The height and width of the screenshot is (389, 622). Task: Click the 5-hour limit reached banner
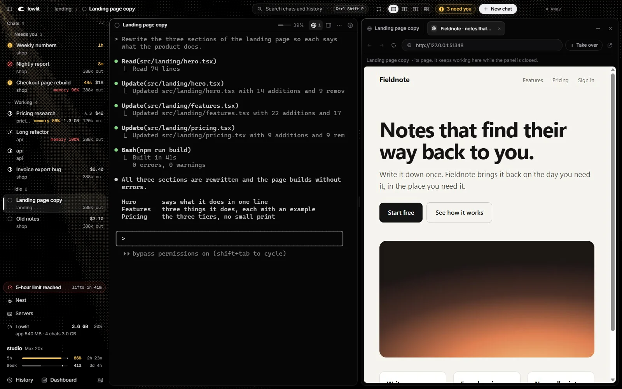pos(54,287)
